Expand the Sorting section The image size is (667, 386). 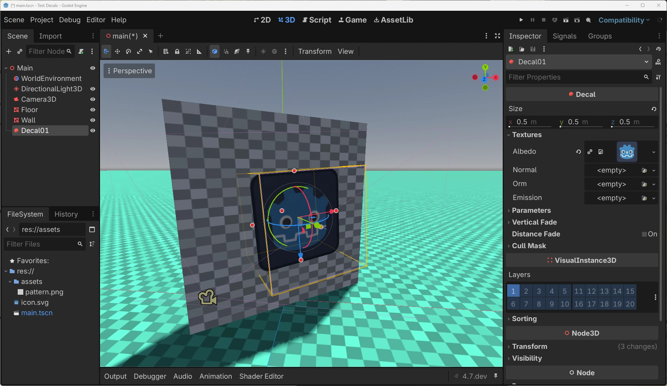click(x=524, y=319)
